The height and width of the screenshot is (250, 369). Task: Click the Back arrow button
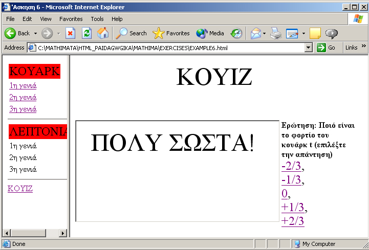click(x=10, y=33)
